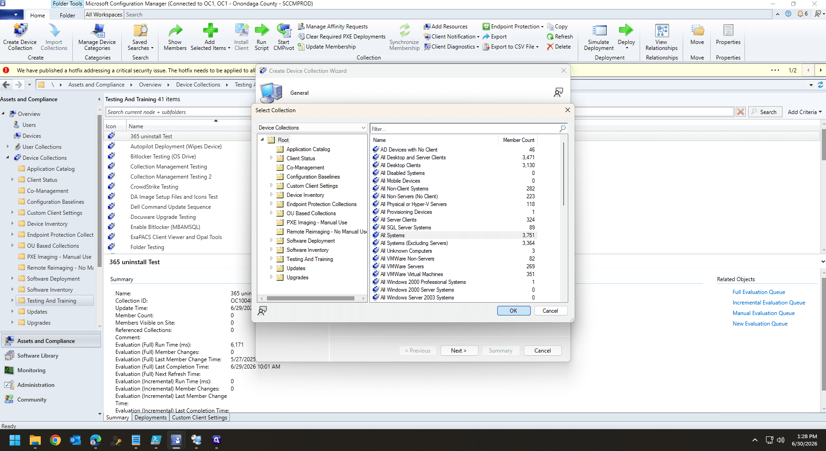This screenshot has height=451, width=826.
Task: Expand Software Deployment in left navigation
Action: click(x=12, y=278)
